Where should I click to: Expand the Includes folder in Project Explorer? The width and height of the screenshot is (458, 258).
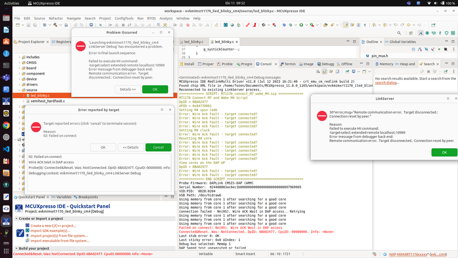[x=19, y=57]
